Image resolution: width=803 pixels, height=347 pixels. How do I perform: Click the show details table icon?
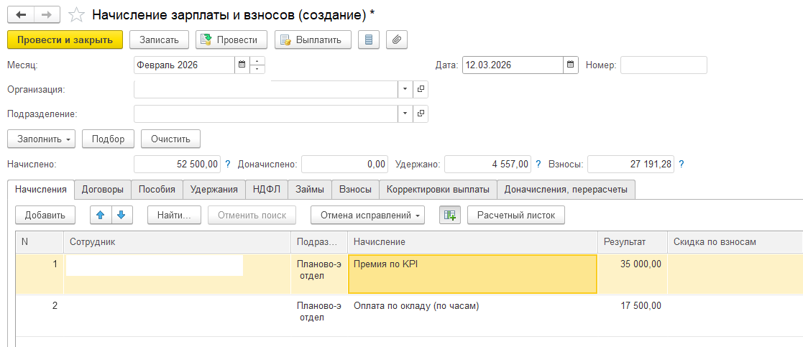(450, 215)
